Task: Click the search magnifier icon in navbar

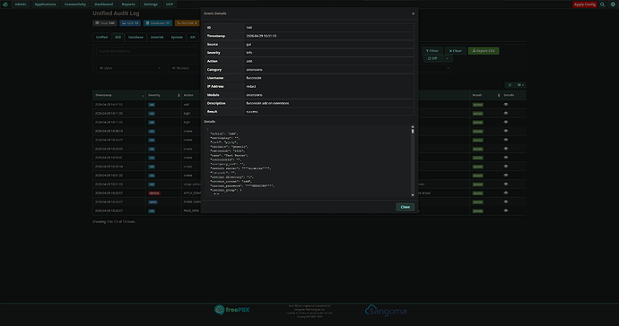Action: click(x=603, y=4)
